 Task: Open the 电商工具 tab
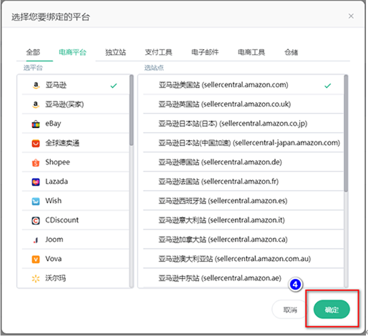[251, 52]
